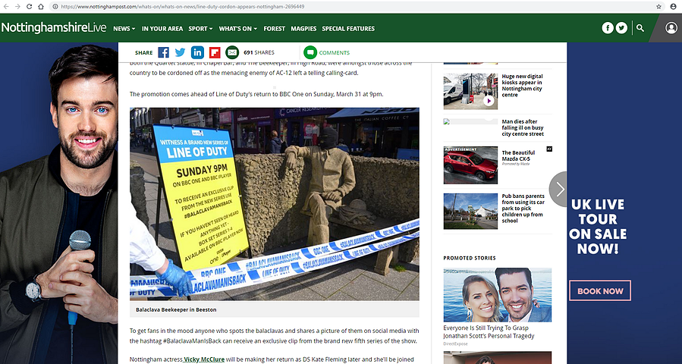Screen dimensions: 682x364
Task: Play the digital kiosks video
Action: (489, 101)
